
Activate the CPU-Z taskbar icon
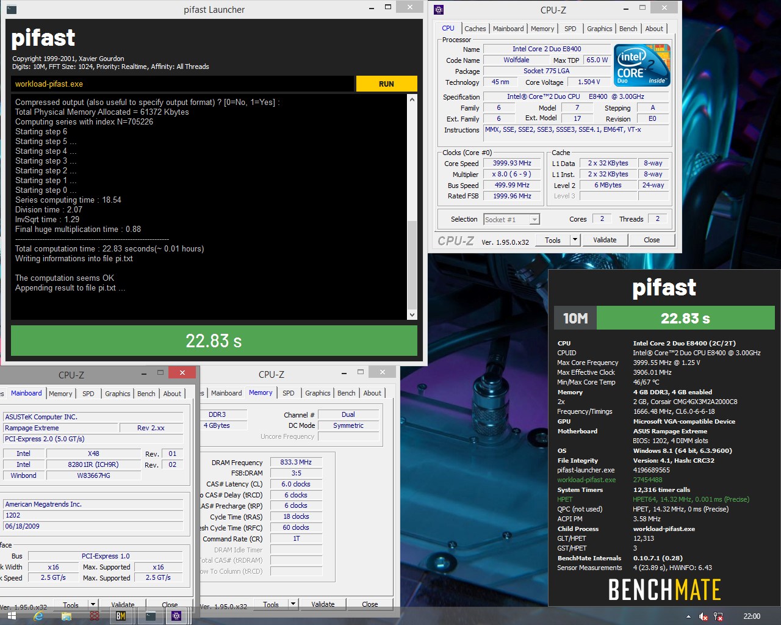coord(176,616)
